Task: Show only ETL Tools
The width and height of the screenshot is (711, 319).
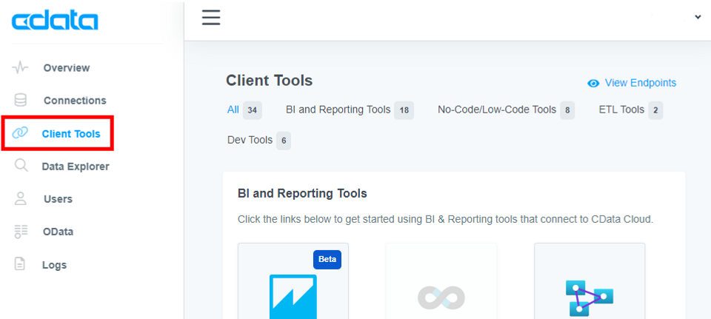Action: [621, 110]
